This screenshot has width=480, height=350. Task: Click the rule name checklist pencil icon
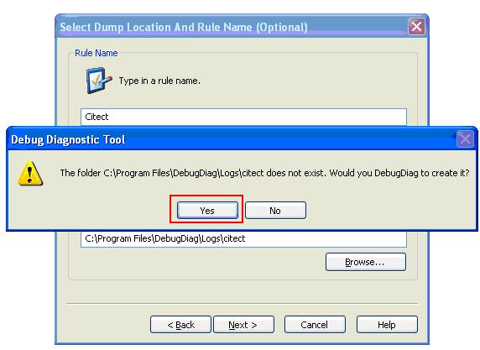(x=99, y=81)
